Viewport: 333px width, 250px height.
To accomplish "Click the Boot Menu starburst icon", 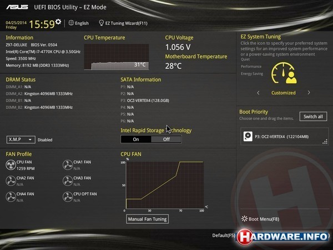I will (x=244, y=219).
